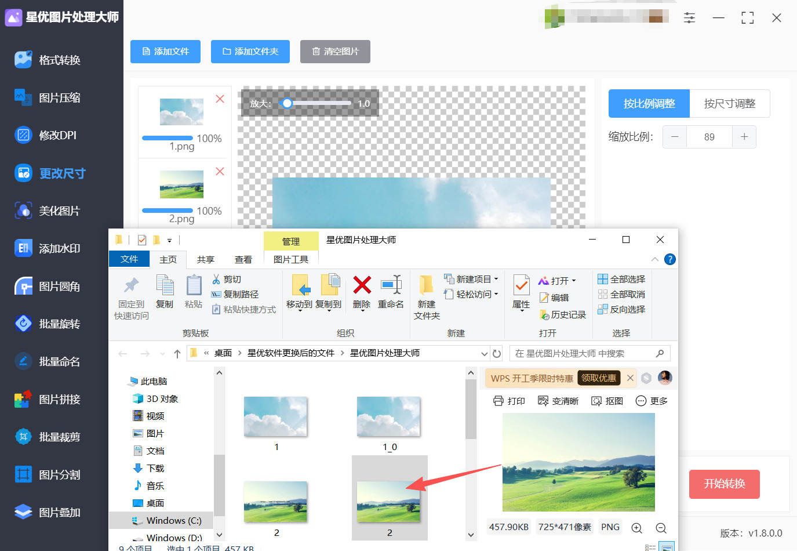Switch to the 共享 ribbon tab
The height and width of the screenshot is (551, 797).
click(x=206, y=259)
